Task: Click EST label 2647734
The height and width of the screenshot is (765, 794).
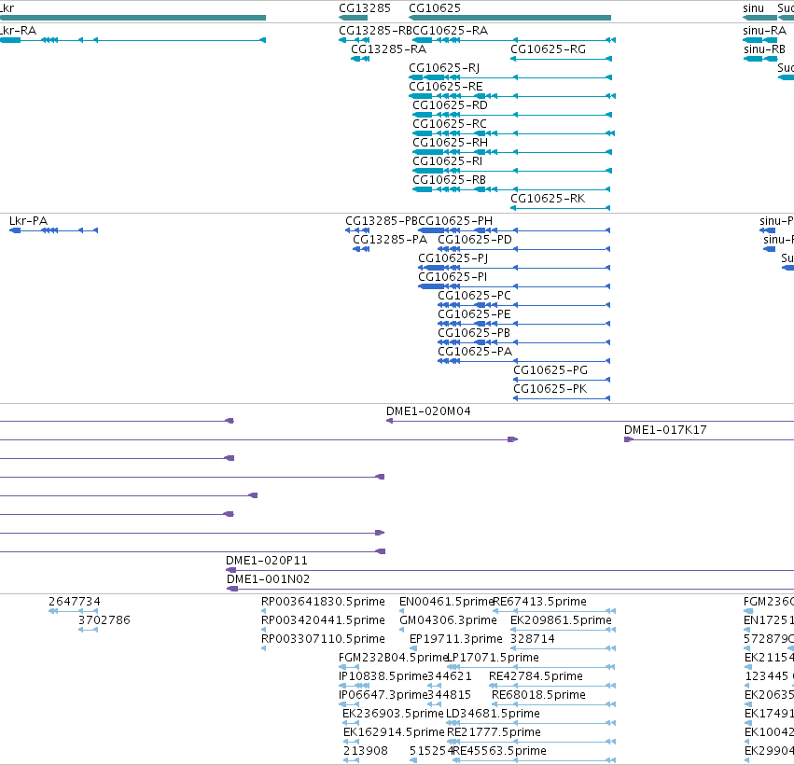Action: [75, 602]
